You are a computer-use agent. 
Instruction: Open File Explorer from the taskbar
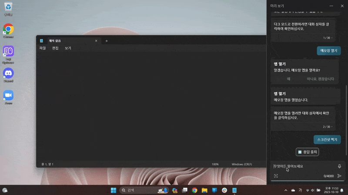click(204, 190)
